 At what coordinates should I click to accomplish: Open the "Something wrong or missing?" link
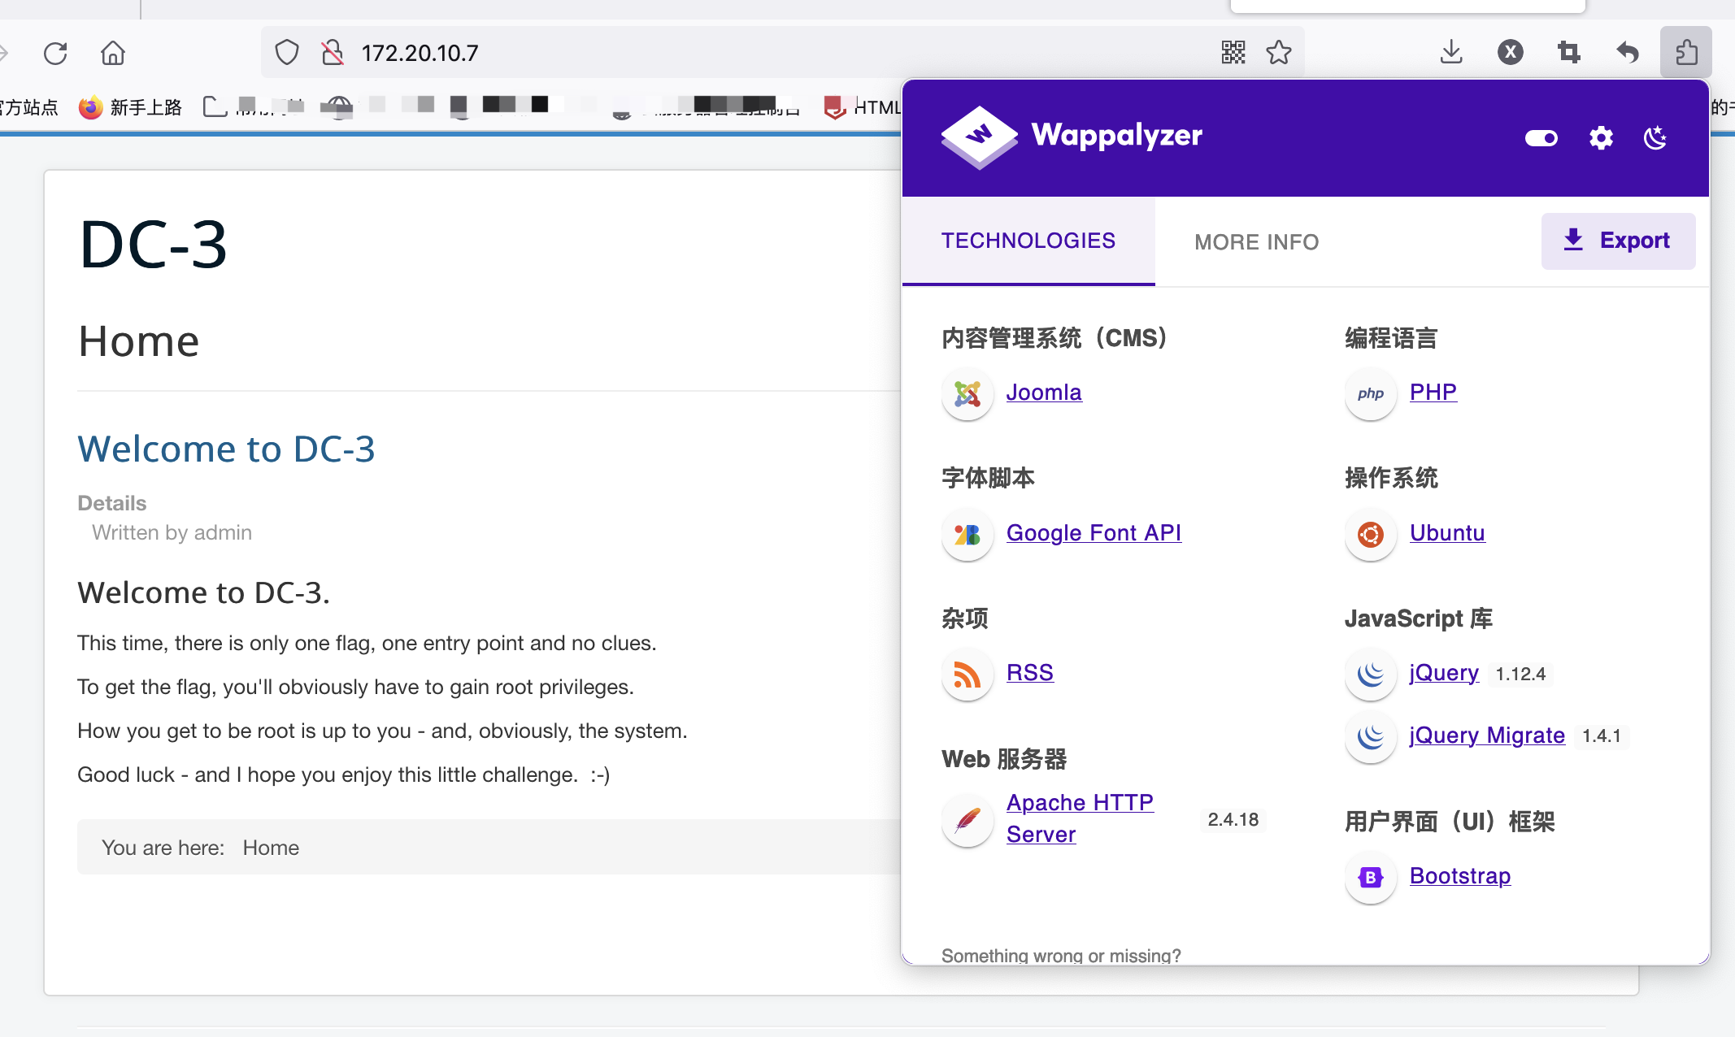[x=1060, y=955]
